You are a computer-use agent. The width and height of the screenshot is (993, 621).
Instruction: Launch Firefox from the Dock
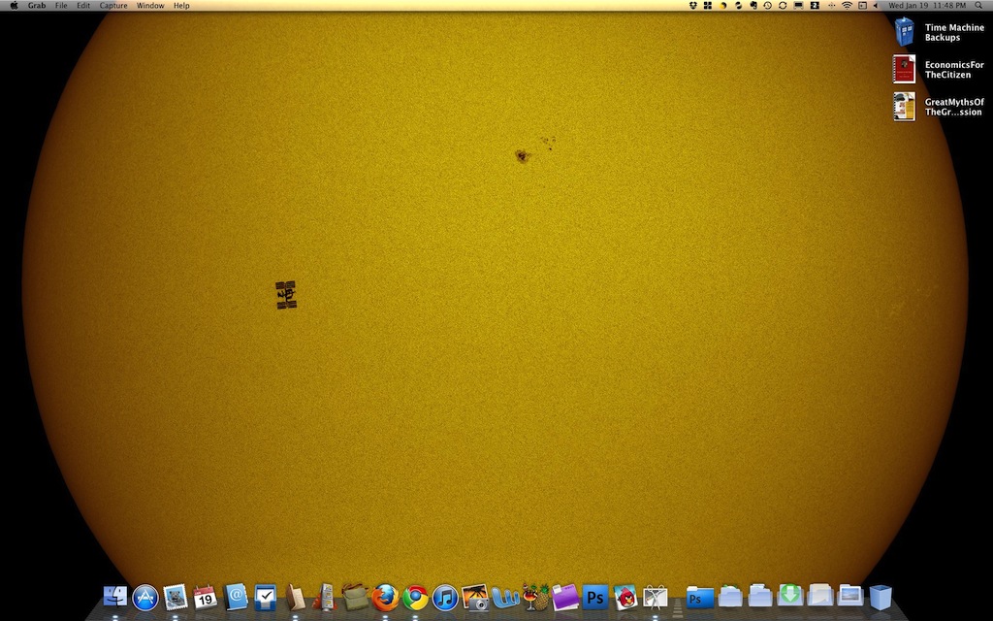[x=385, y=597]
